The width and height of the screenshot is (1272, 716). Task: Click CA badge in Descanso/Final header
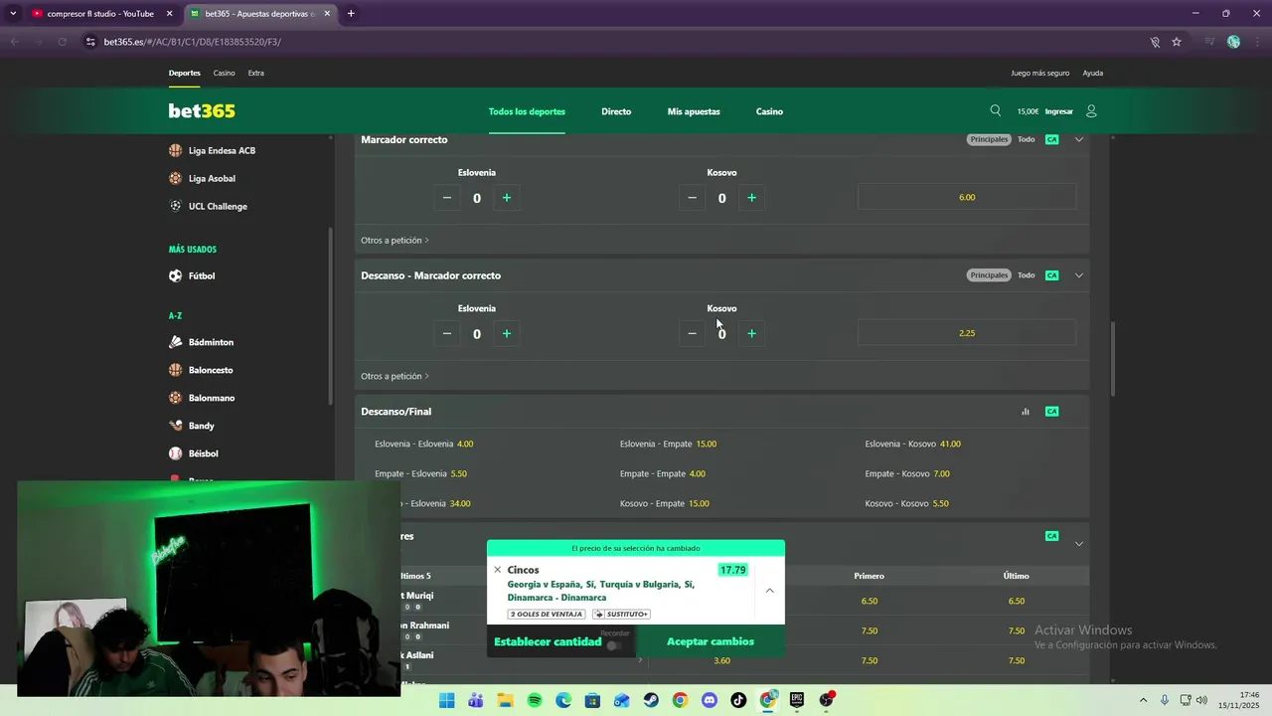(x=1051, y=412)
